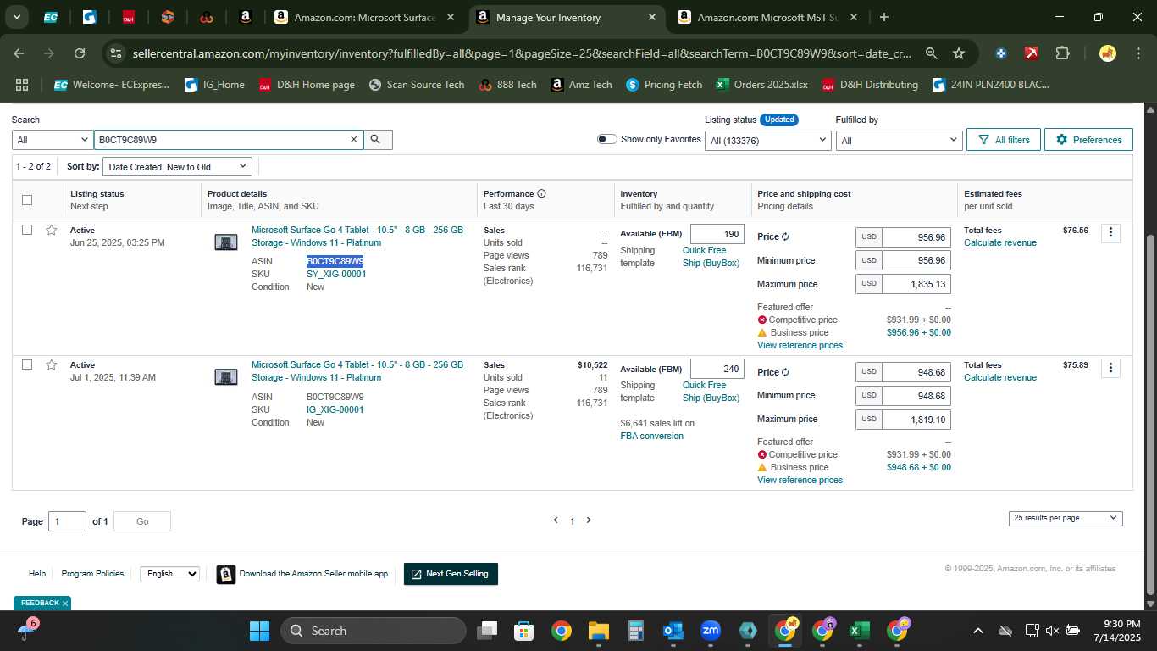1157x651 pixels.
Task: Open the Zoom app from the taskbar
Action: tap(711, 631)
